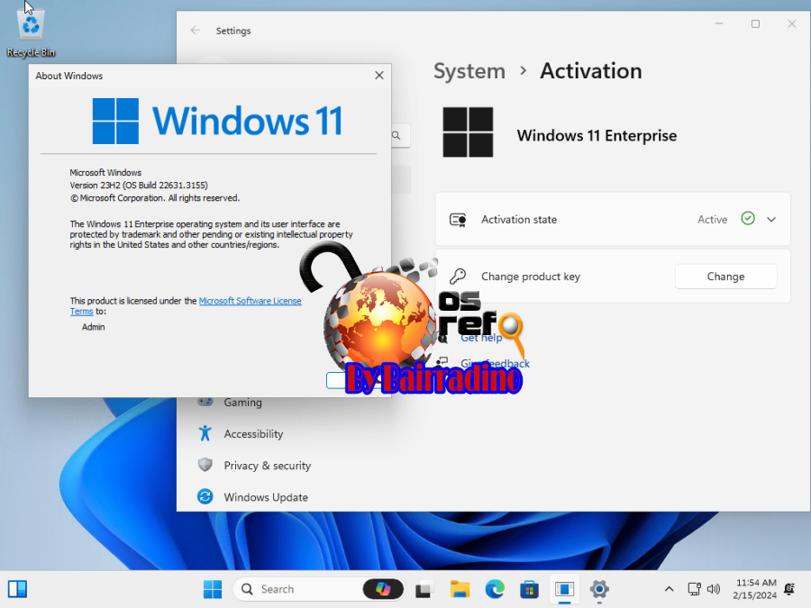Select the Version 23H2 build text
This screenshot has height=608, width=811.
point(139,185)
